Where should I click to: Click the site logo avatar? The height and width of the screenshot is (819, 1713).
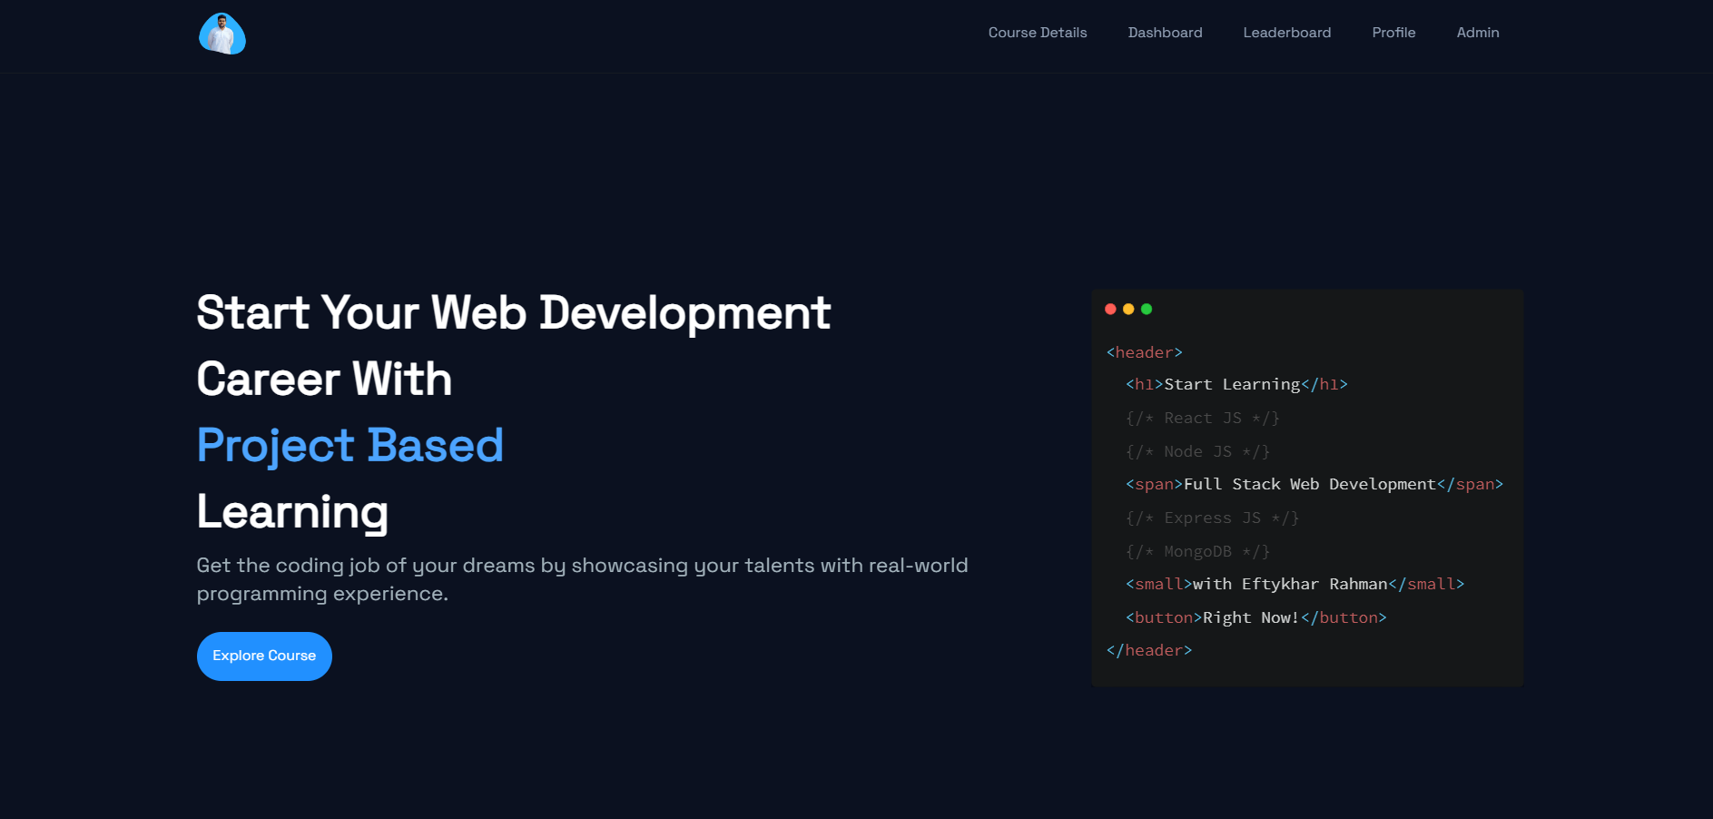click(x=222, y=34)
